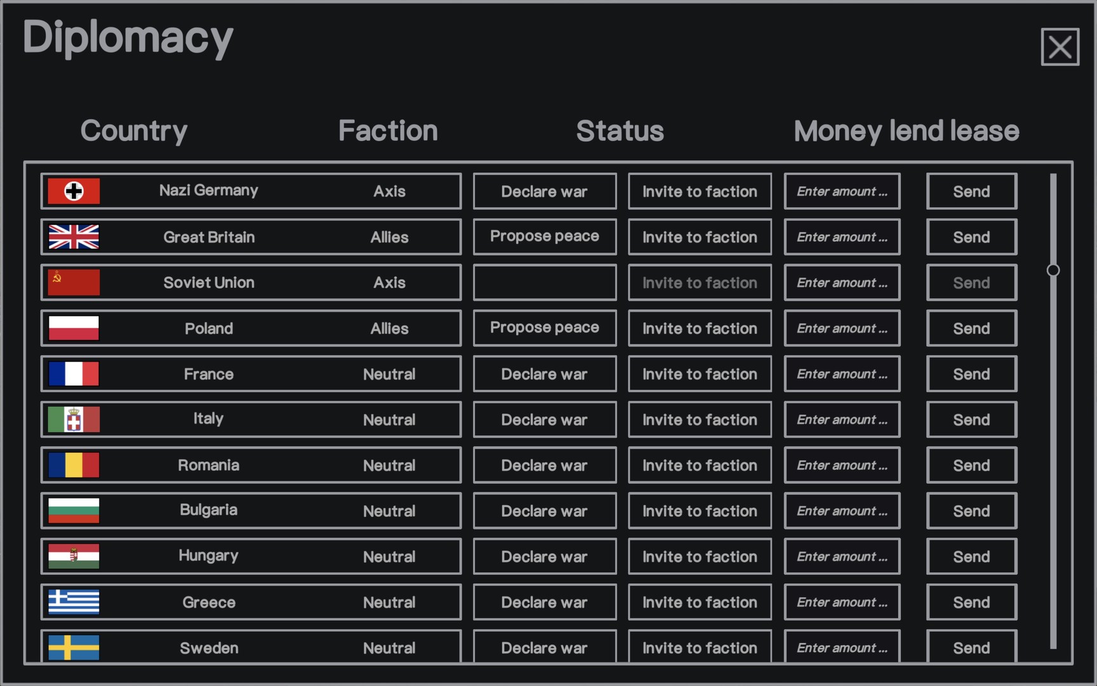Screen dimensions: 1097x686
Task: Propose peace to Poland
Action: click(544, 328)
